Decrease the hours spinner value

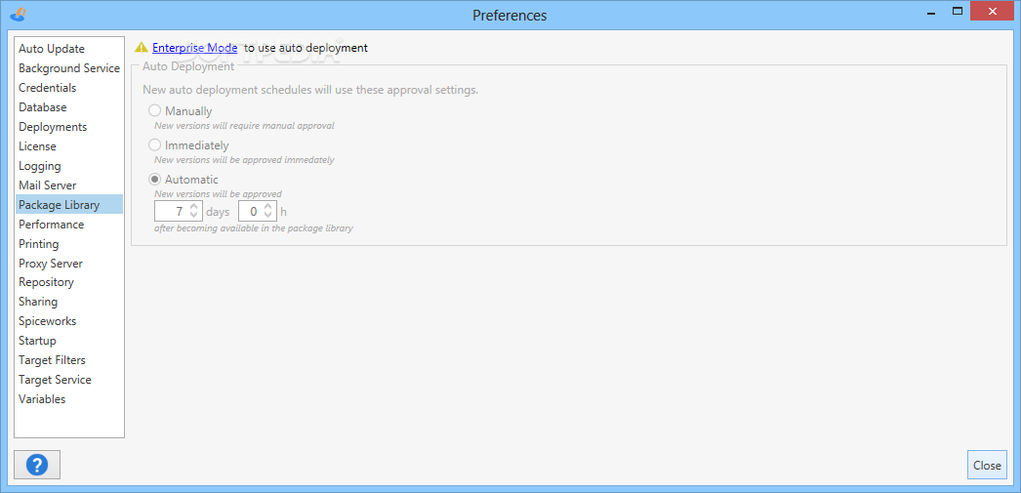267,216
